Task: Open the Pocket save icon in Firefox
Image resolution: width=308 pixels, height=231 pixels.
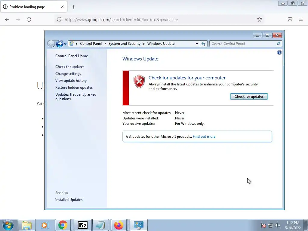Action: tap(290, 19)
